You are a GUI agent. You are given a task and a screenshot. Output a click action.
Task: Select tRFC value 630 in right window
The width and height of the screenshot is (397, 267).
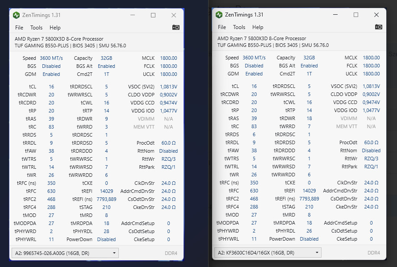tap(254, 191)
